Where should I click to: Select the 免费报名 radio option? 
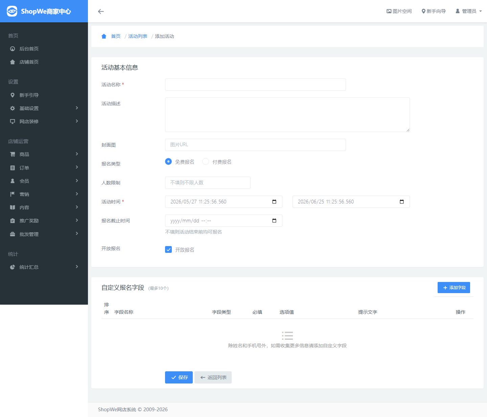[168, 161]
